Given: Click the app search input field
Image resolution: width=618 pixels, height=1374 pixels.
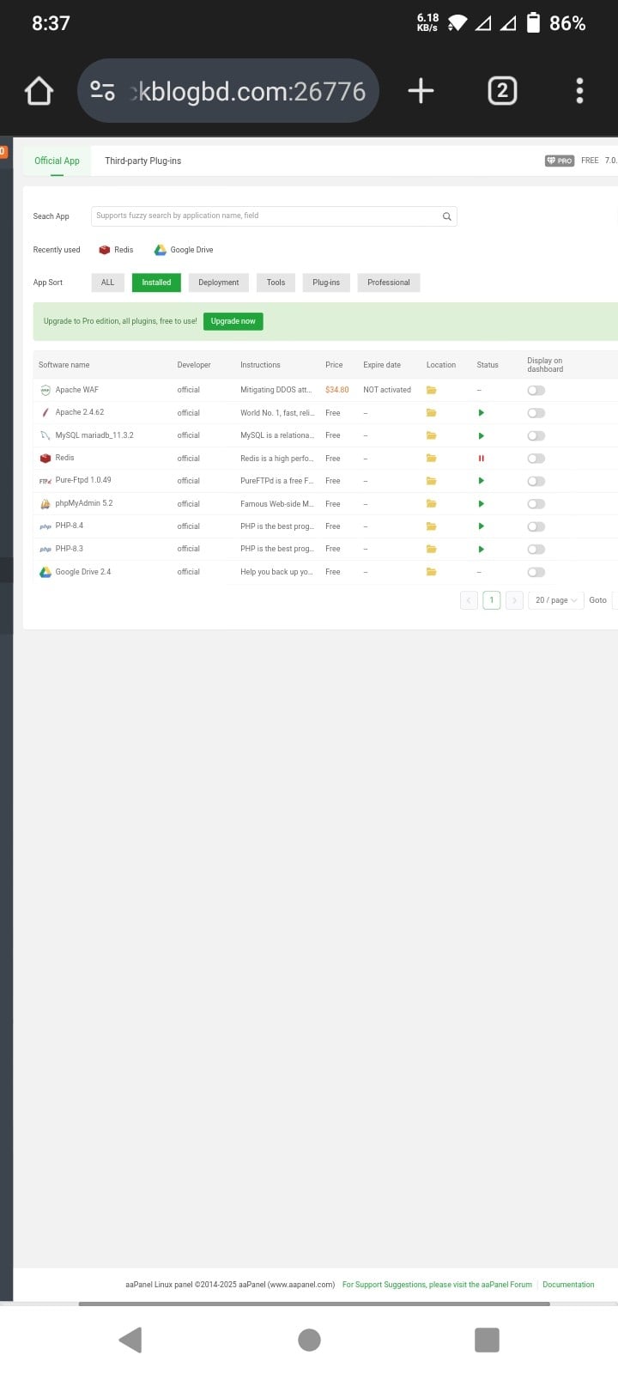Looking at the screenshot, I should coord(273,216).
